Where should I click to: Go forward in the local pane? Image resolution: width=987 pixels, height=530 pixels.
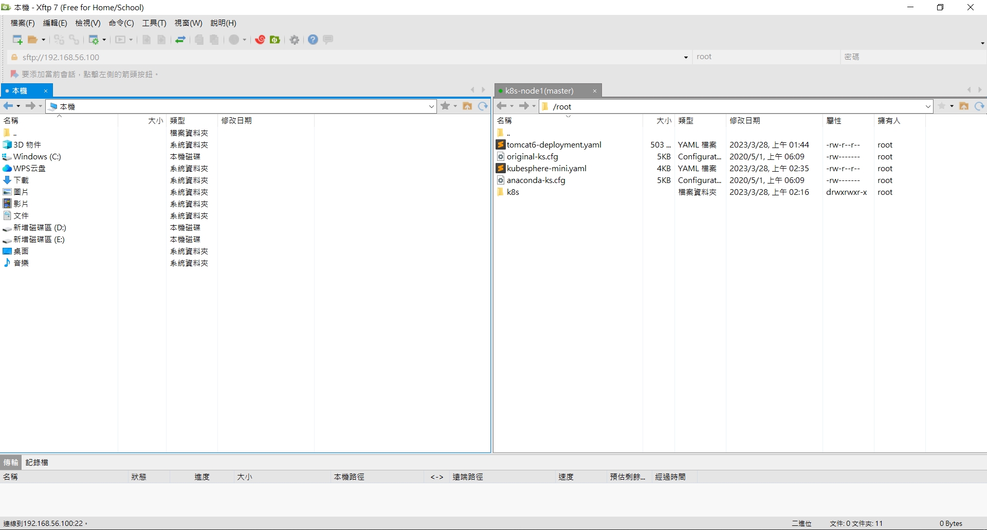coord(31,106)
